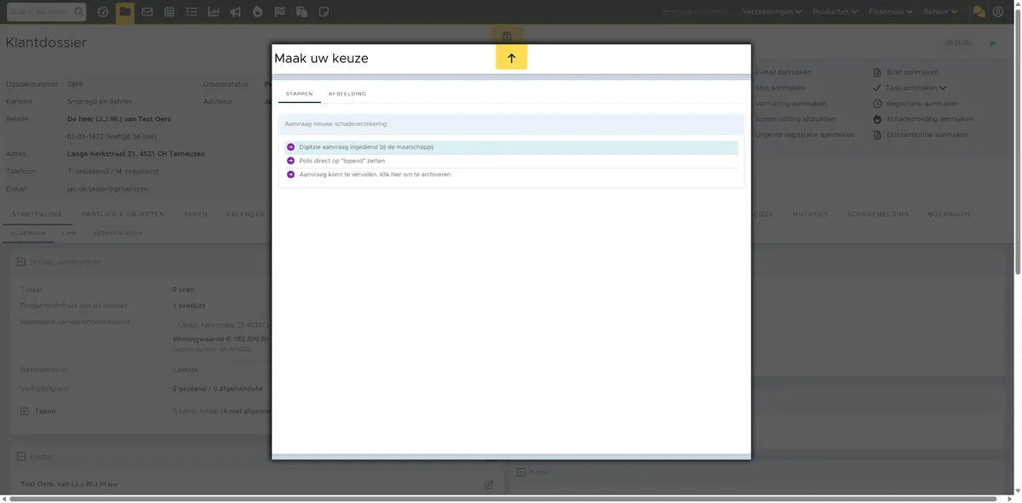
Task: Click the arrow icon beside 'Digitale aanvraag ingediend'
Action: pos(290,147)
